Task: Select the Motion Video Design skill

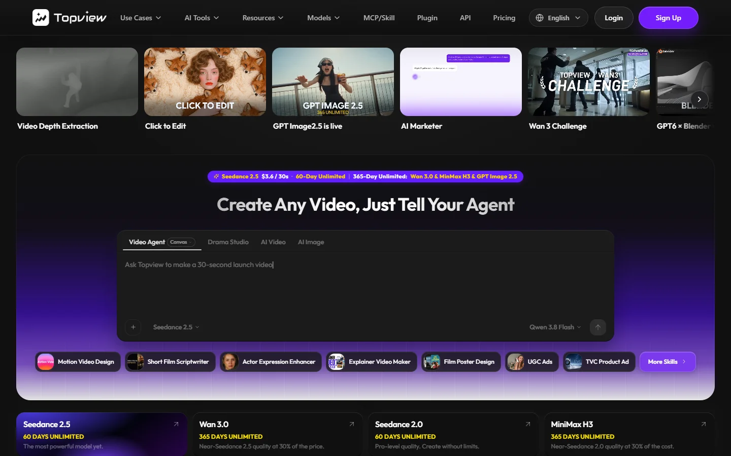Action: tap(78, 362)
